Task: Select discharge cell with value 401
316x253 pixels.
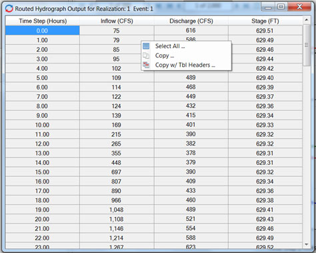Action: point(191,125)
